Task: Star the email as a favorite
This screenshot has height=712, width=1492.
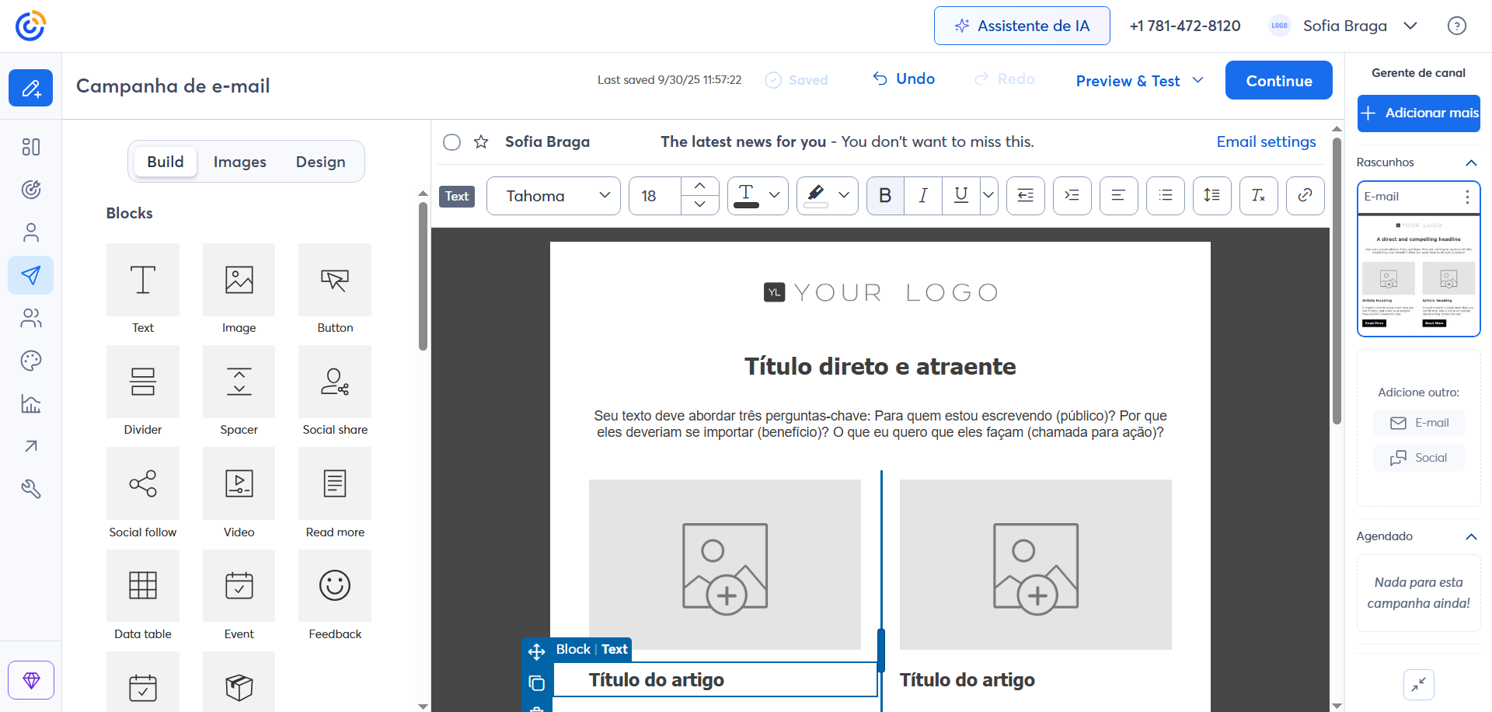Action: coord(481,142)
